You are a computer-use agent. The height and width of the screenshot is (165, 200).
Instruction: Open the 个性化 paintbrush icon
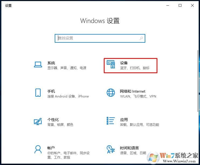[38, 122]
